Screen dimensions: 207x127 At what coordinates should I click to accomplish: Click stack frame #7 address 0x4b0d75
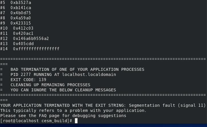[x=21, y=13]
